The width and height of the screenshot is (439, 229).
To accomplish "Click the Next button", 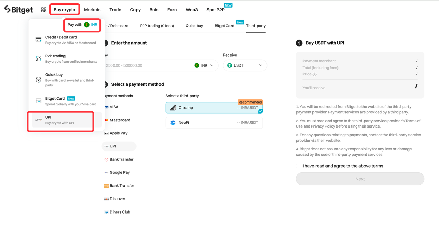I will tap(360, 179).
